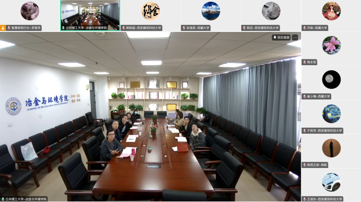Click muted mic icon beside 韩芸
Image resolution: width=361 pixels, height=202 pixels.
coord(244,28)
